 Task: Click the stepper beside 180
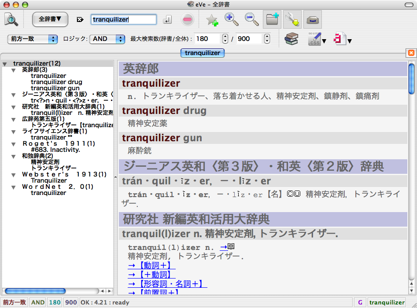point(225,39)
